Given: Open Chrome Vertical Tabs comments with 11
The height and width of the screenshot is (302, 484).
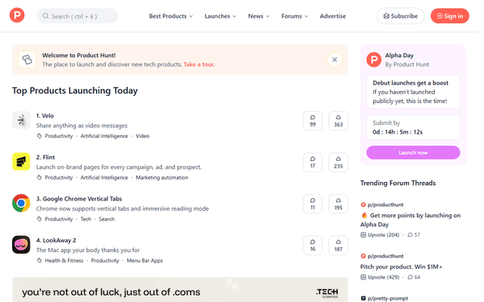Looking at the screenshot, I should (312, 204).
